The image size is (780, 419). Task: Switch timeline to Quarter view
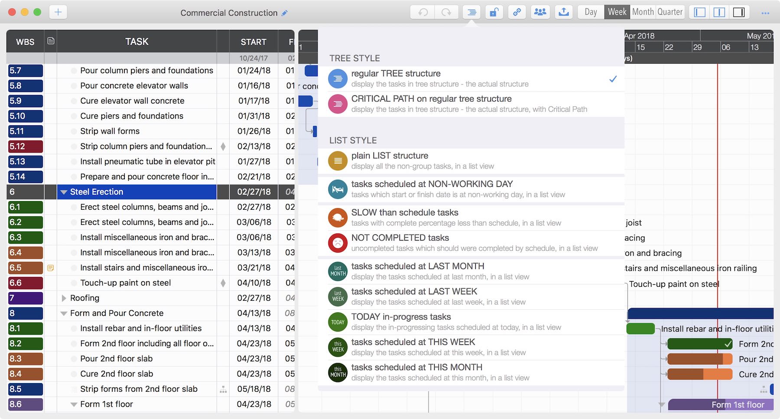[670, 12]
